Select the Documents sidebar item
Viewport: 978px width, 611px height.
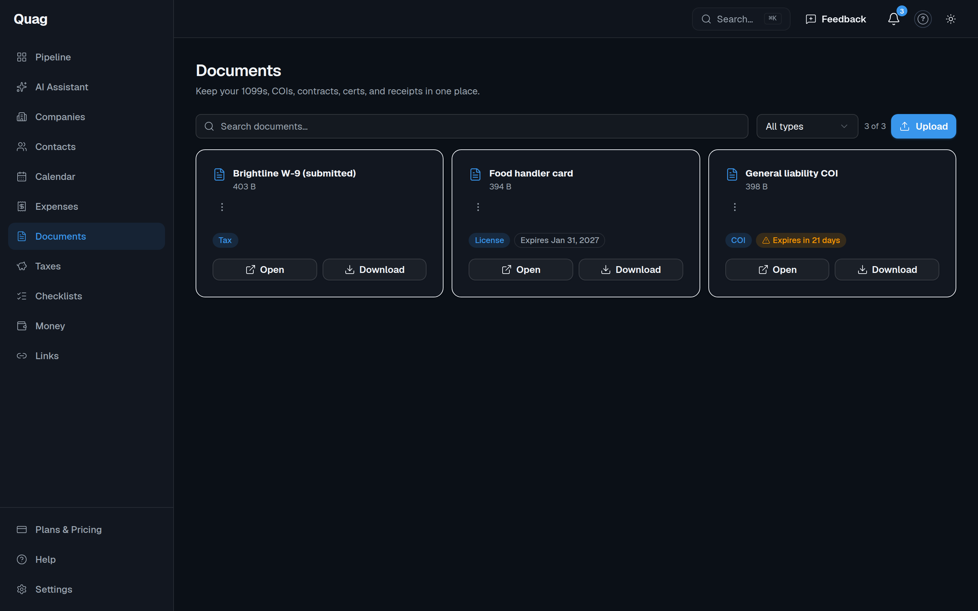click(x=87, y=236)
